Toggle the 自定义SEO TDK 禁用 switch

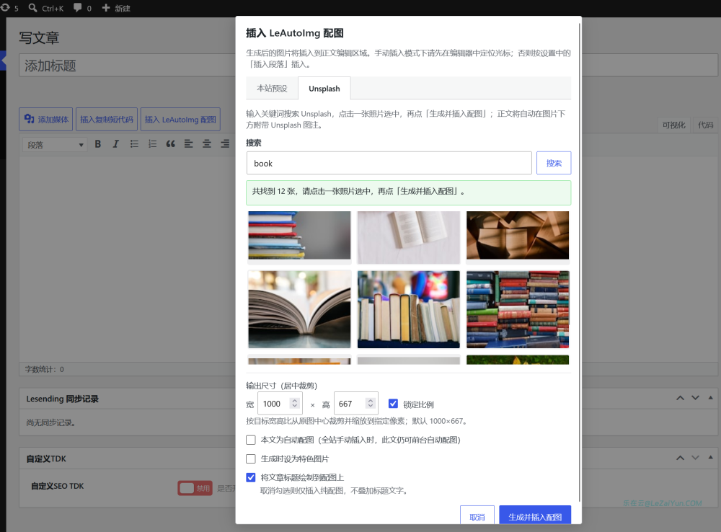coord(195,488)
